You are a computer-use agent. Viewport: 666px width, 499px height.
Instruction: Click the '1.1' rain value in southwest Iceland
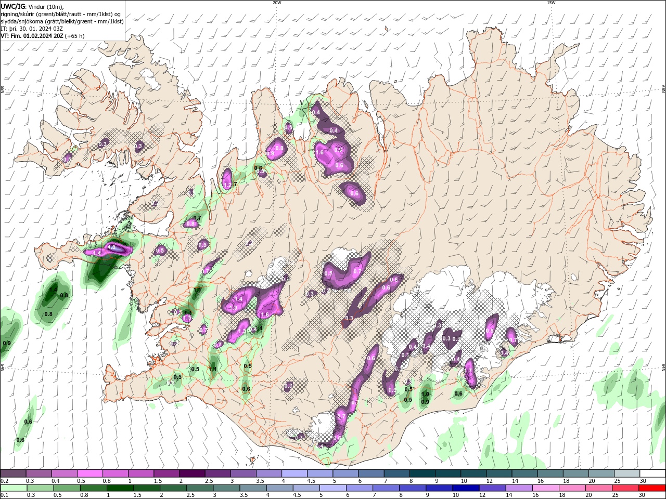pyautogui.click(x=213, y=370)
